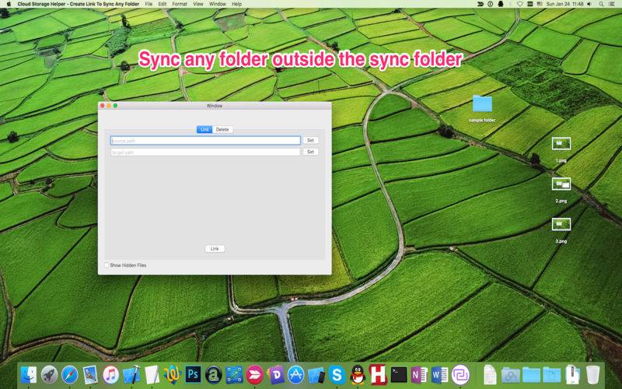The image size is (622, 389).
Task: Click the source path text field
Action: coord(205,141)
